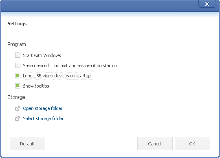Click the external-link icon beside Open storage folder
The image size is (220, 158).
pyautogui.click(x=18, y=108)
